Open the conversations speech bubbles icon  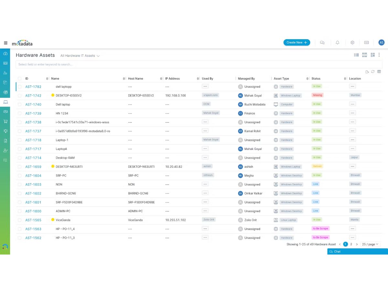tap(322, 42)
